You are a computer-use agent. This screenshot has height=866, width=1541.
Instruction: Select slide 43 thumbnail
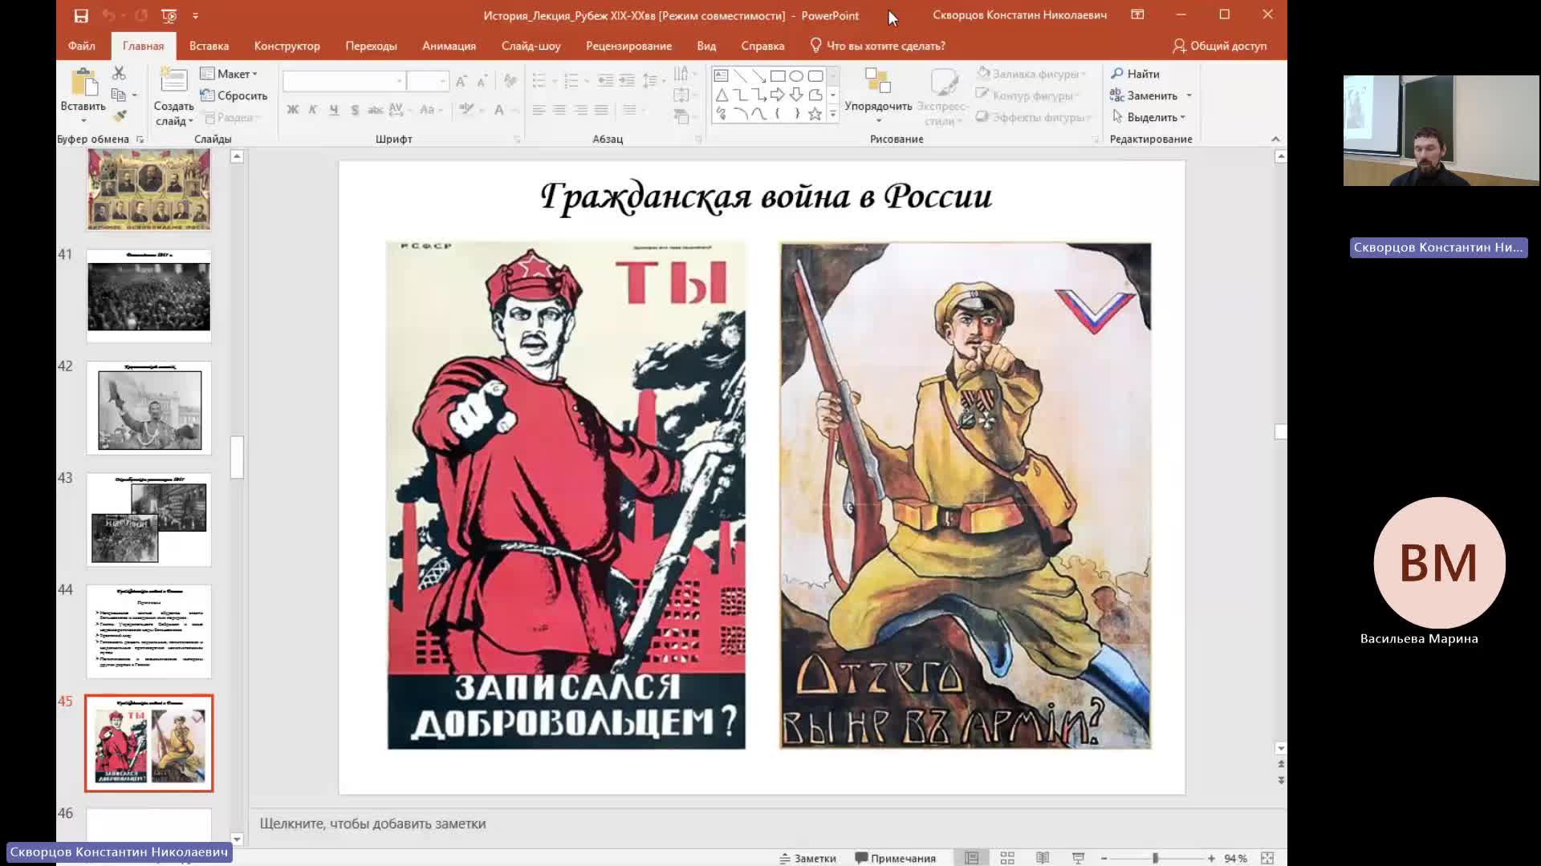click(x=148, y=520)
